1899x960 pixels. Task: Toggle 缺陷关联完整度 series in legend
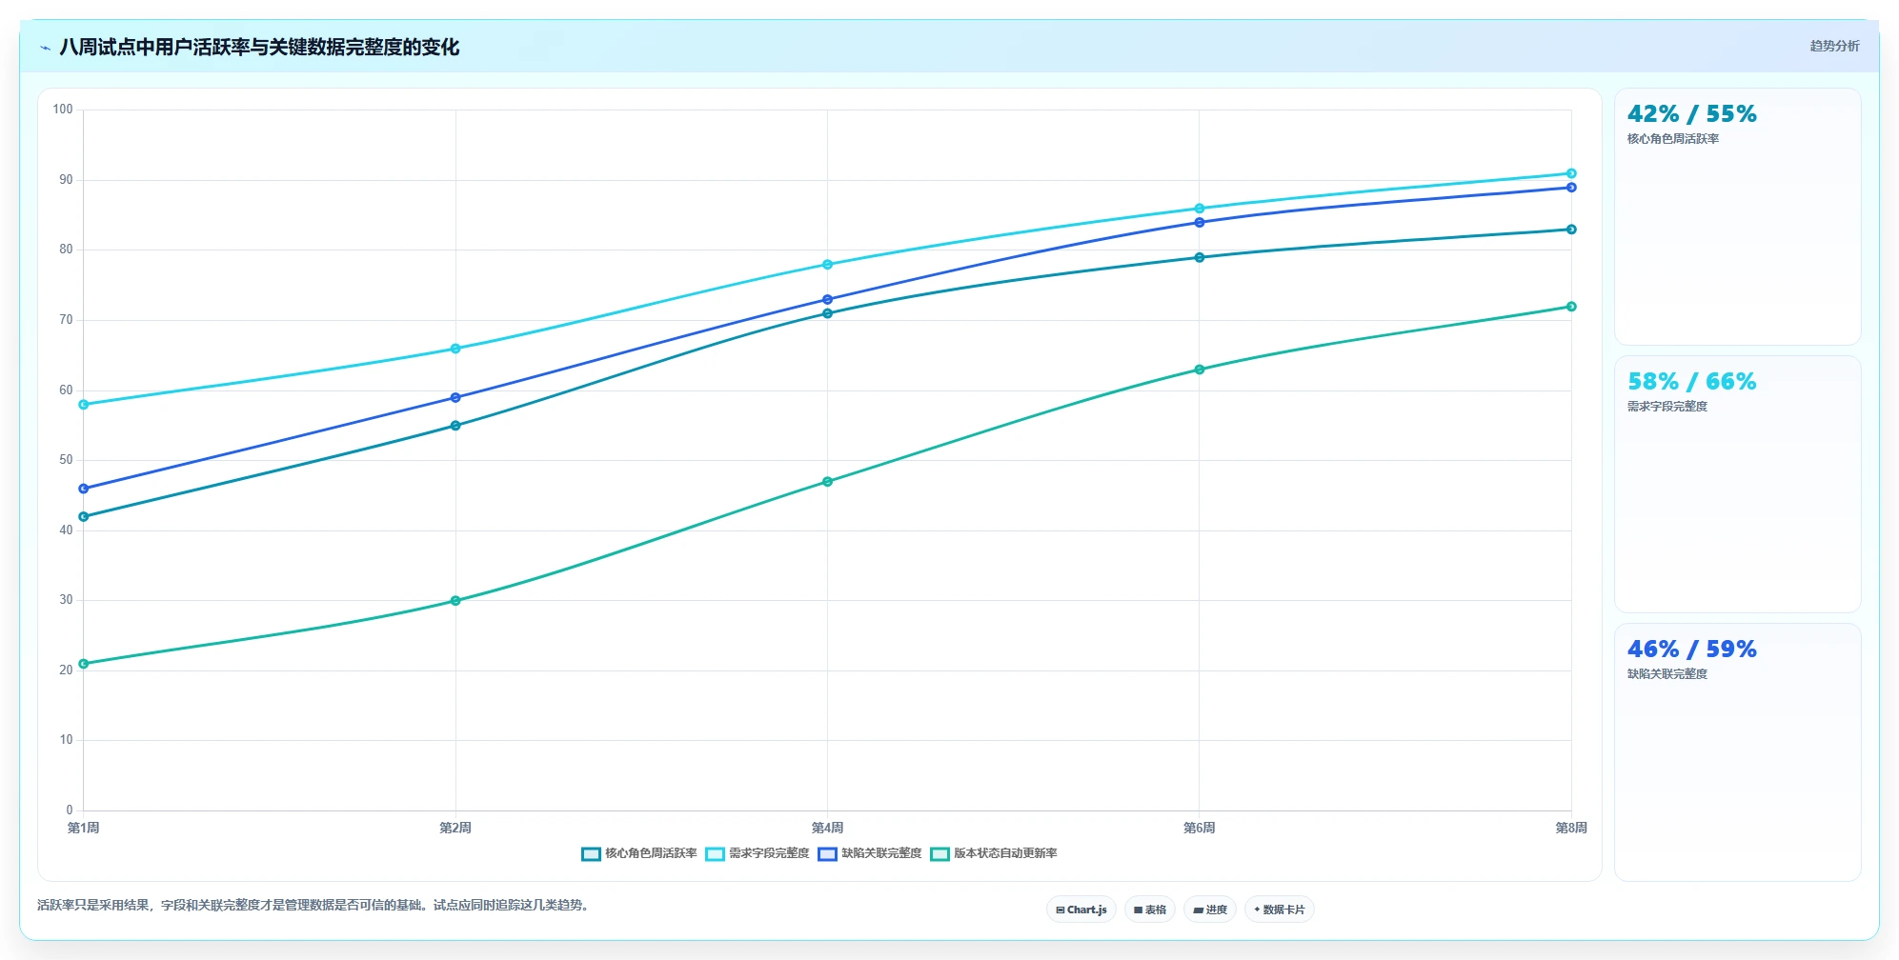[870, 853]
